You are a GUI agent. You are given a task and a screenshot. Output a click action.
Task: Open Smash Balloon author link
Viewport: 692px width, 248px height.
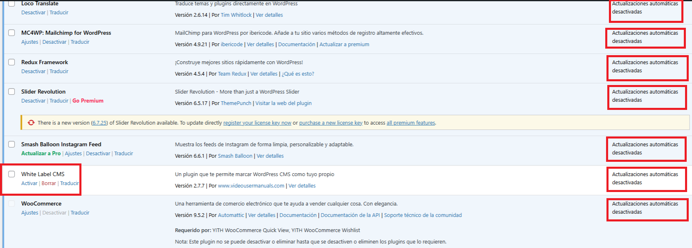click(235, 156)
